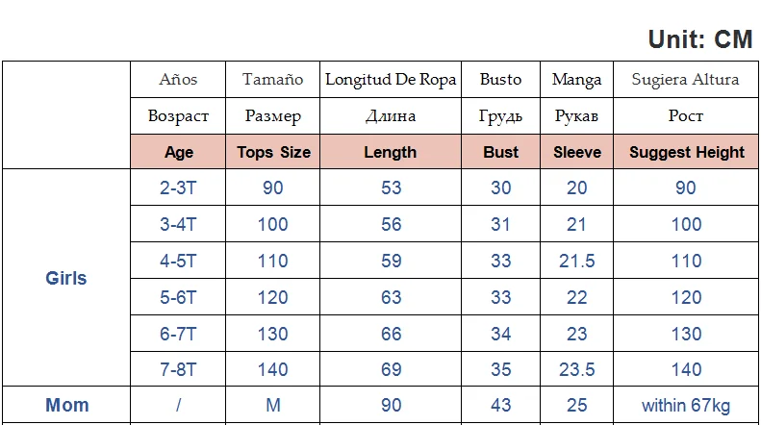Click the Mom size 'M' cell
The height and width of the screenshot is (425, 761).
(273, 405)
